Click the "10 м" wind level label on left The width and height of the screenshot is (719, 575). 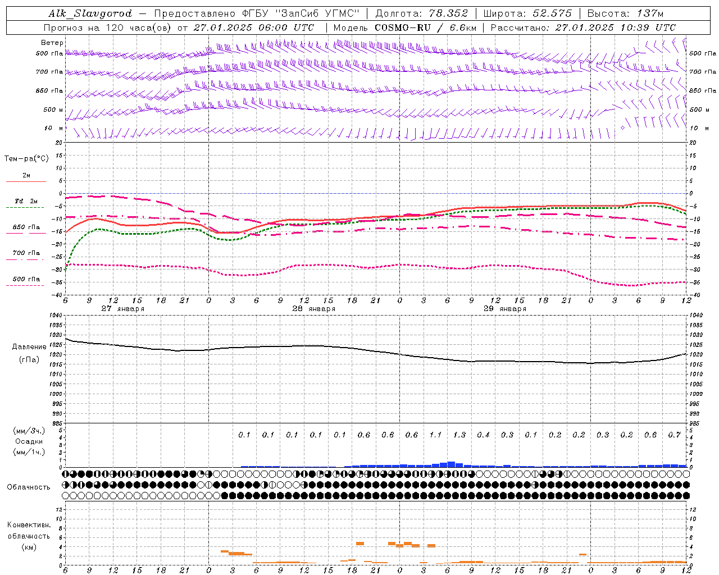[x=54, y=128]
